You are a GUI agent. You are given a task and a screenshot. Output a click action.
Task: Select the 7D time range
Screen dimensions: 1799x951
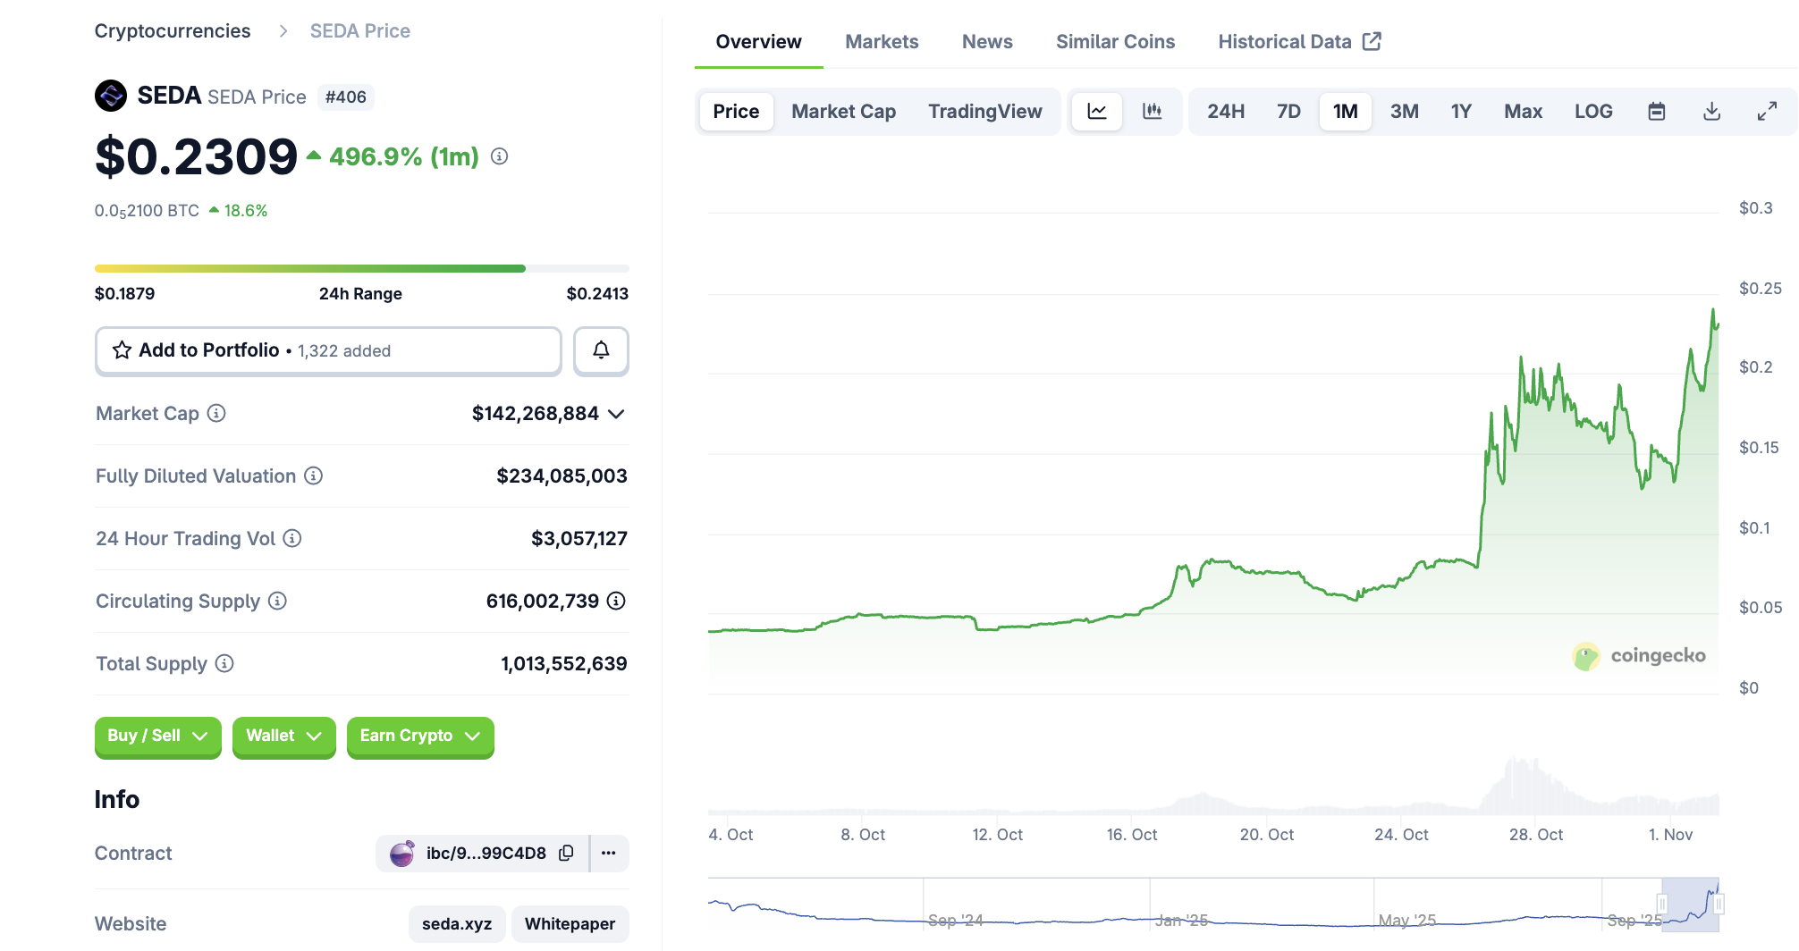(1288, 112)
